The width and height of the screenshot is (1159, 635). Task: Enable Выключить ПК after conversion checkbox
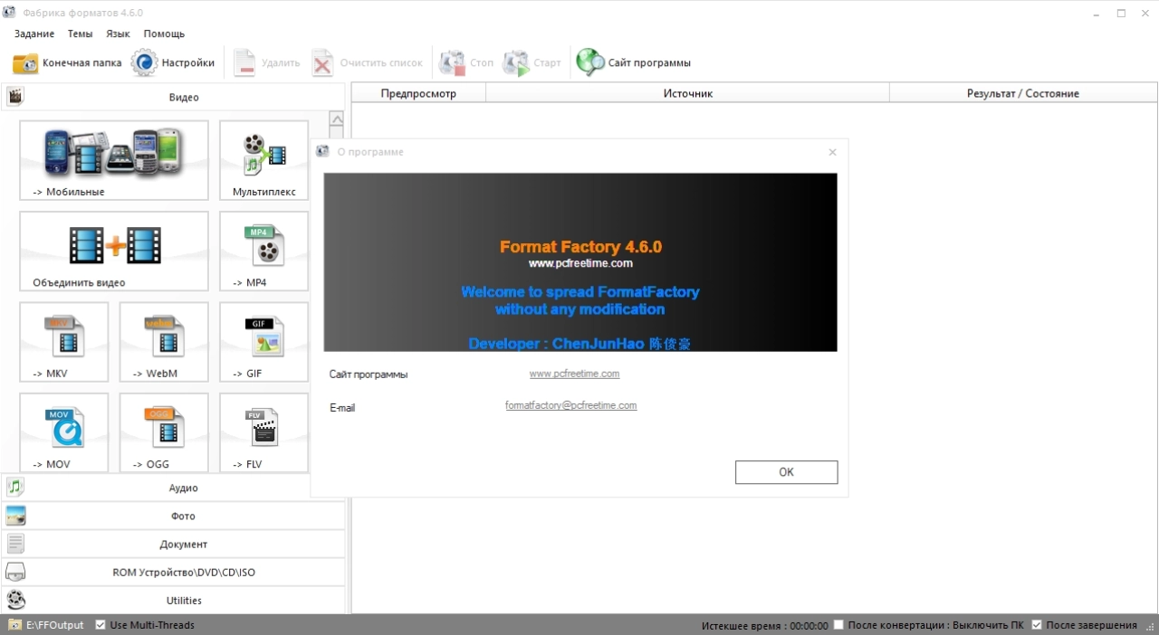(839, 625)
